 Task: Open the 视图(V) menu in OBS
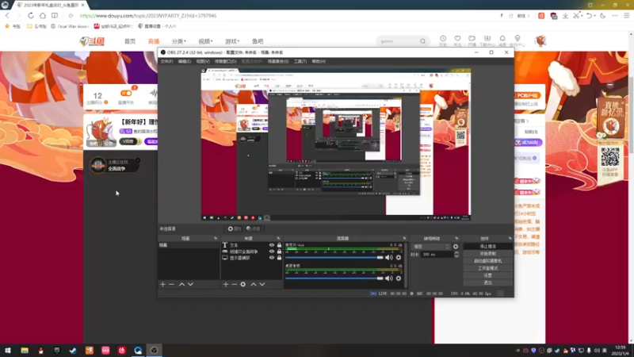203,62
